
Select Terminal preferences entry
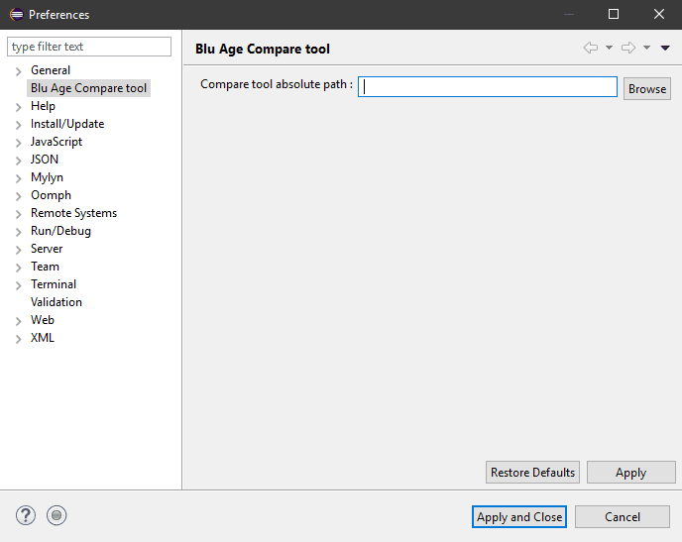[x=54, y=284]
